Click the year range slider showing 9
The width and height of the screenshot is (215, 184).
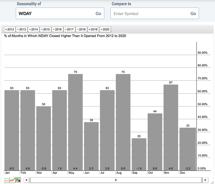[115, 180]
